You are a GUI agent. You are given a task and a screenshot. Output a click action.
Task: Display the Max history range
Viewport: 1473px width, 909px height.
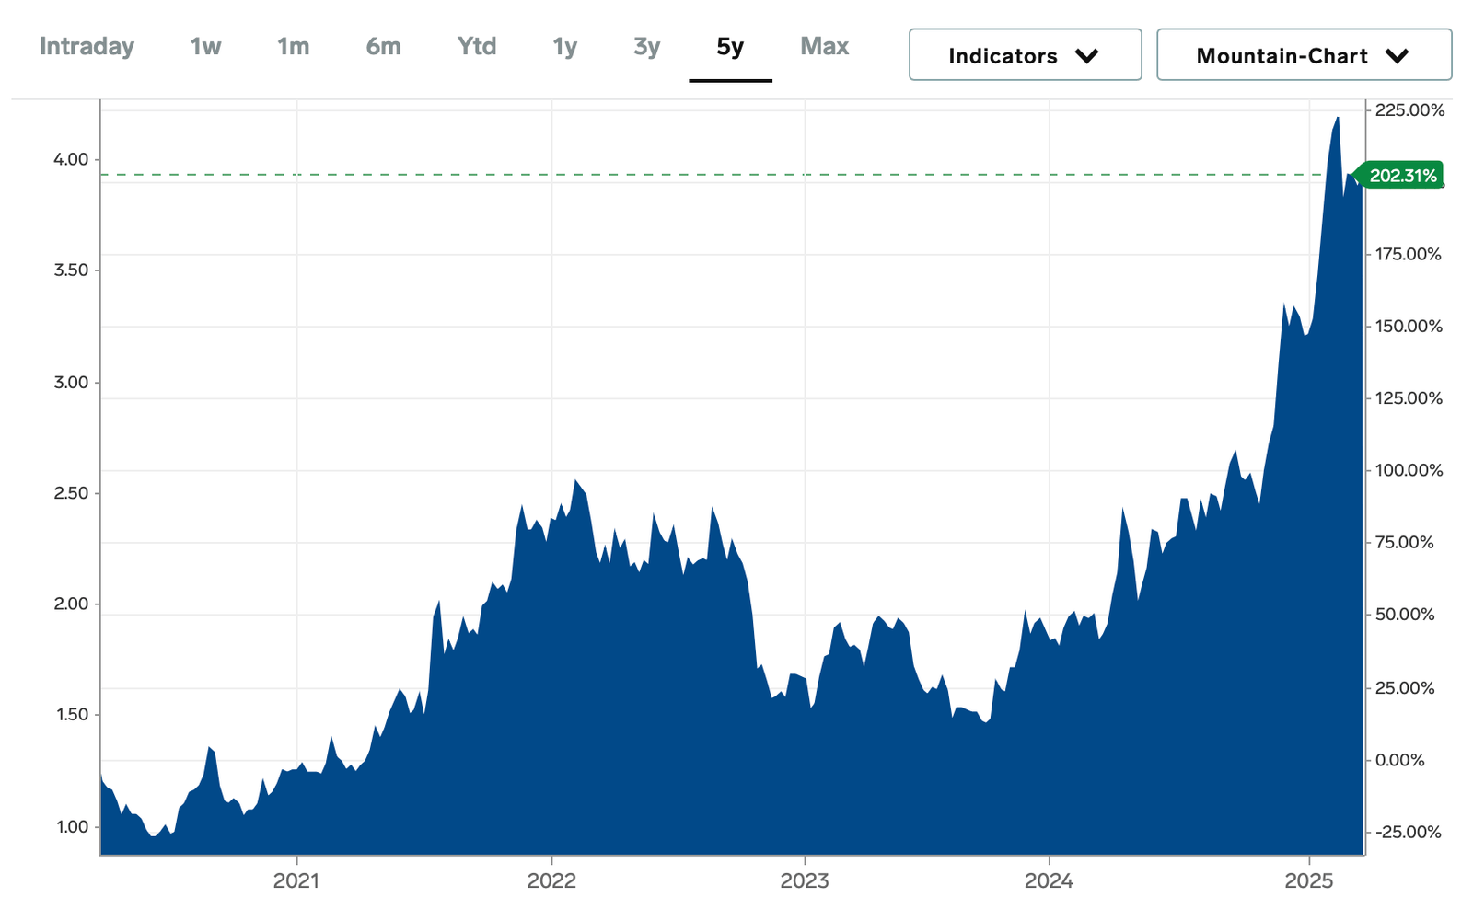(x=824, y=46)
